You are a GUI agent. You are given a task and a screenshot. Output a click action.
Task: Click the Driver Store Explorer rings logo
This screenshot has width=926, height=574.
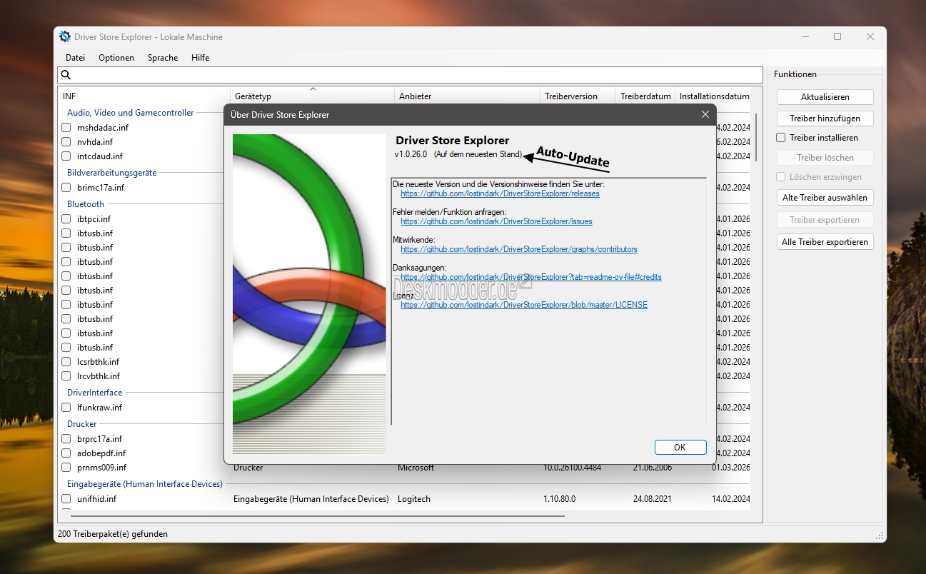coord(309,293)
